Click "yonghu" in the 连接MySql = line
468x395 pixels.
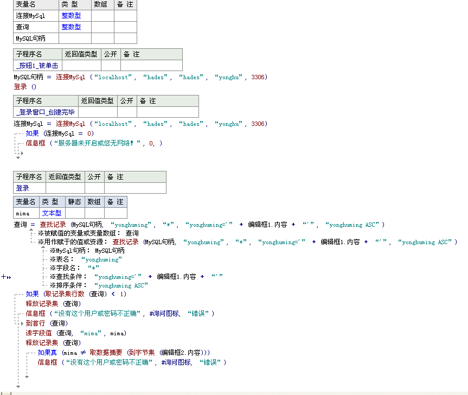tap(229, 124)
